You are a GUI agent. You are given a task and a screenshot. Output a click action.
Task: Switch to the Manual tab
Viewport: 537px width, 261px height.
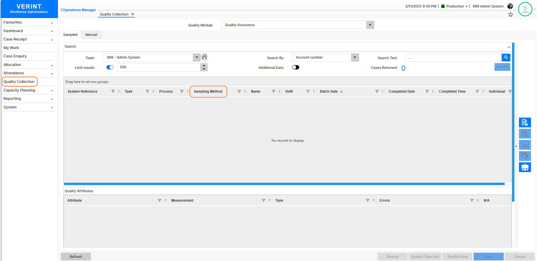point(91,35)
